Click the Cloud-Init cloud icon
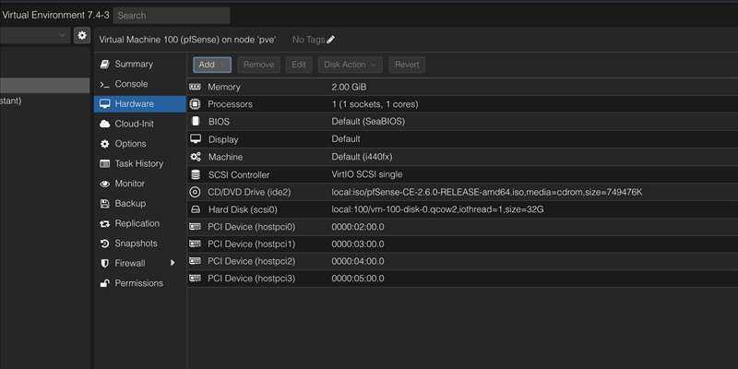Image resolution: width=738 pixels, height=369 pixels. coord(104,124)
